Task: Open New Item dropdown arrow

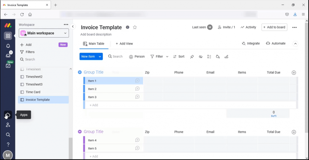Action: pos(100,57)
